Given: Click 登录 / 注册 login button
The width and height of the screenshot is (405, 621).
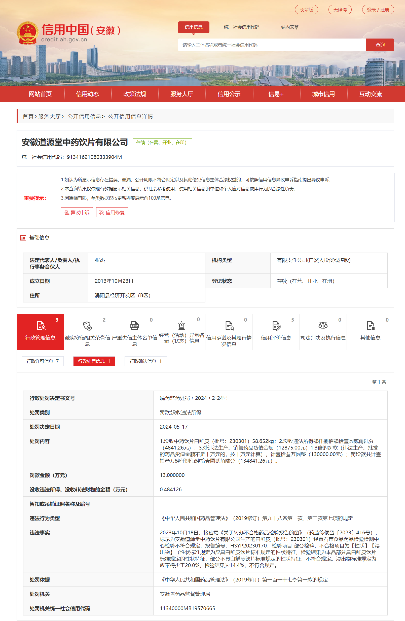Looking at the screenshot, I should (378, 10).
